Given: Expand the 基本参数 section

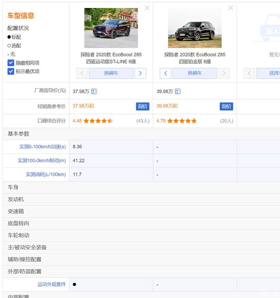Looking at the screenshot, I should coord(142,134).
